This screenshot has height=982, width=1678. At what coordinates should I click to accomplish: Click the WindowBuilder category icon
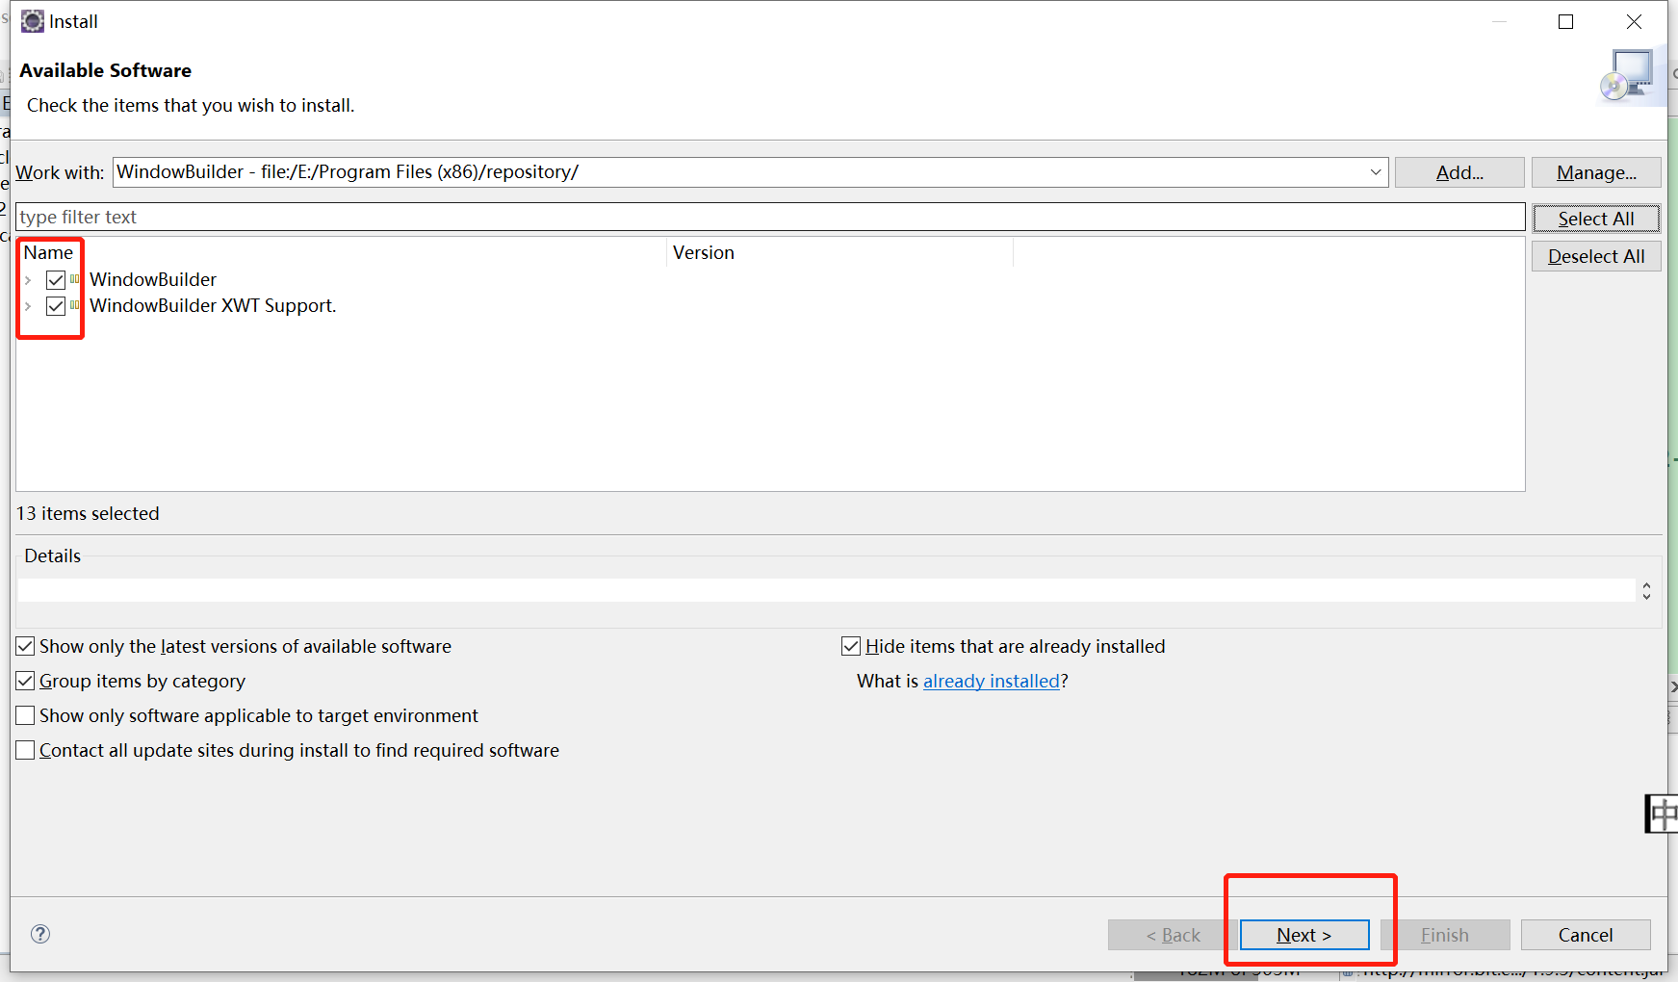pos(75,279)
